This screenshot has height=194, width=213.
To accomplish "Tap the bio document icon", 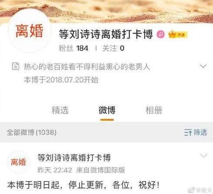I will coord(15,66).
